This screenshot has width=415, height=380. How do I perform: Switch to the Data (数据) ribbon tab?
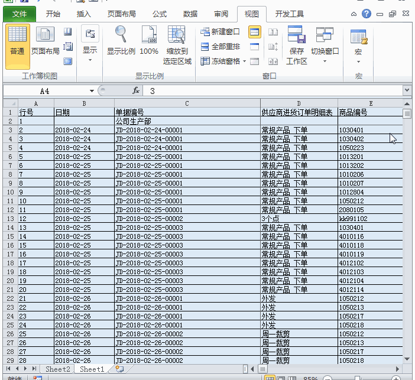(190, 14)
